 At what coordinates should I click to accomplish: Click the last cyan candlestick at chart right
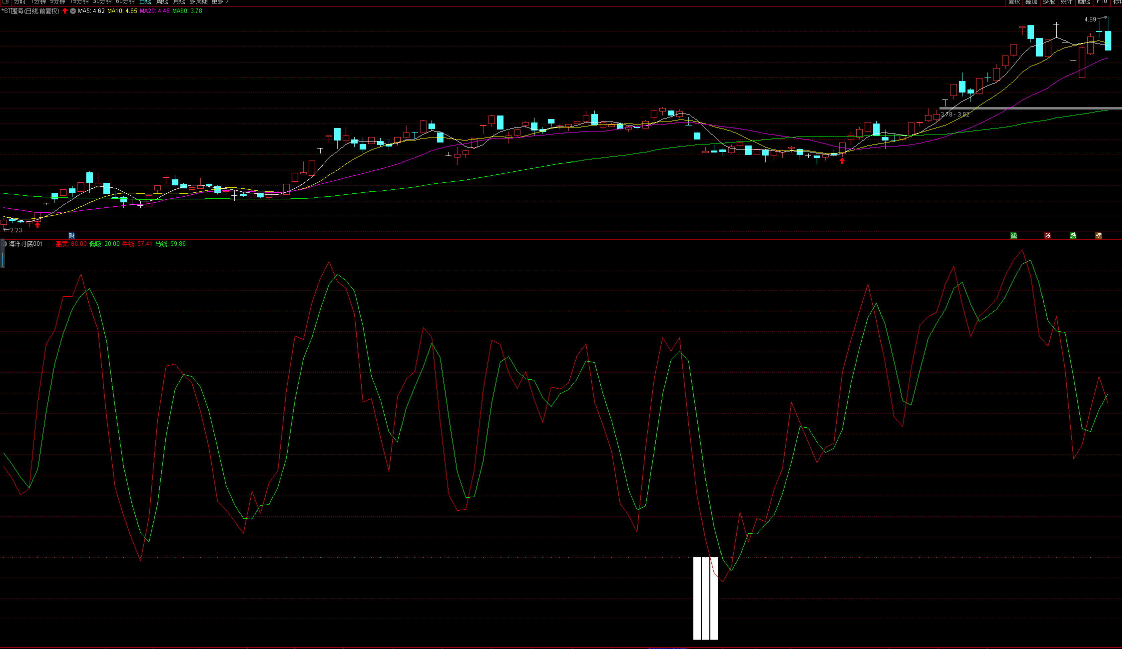1108,40
